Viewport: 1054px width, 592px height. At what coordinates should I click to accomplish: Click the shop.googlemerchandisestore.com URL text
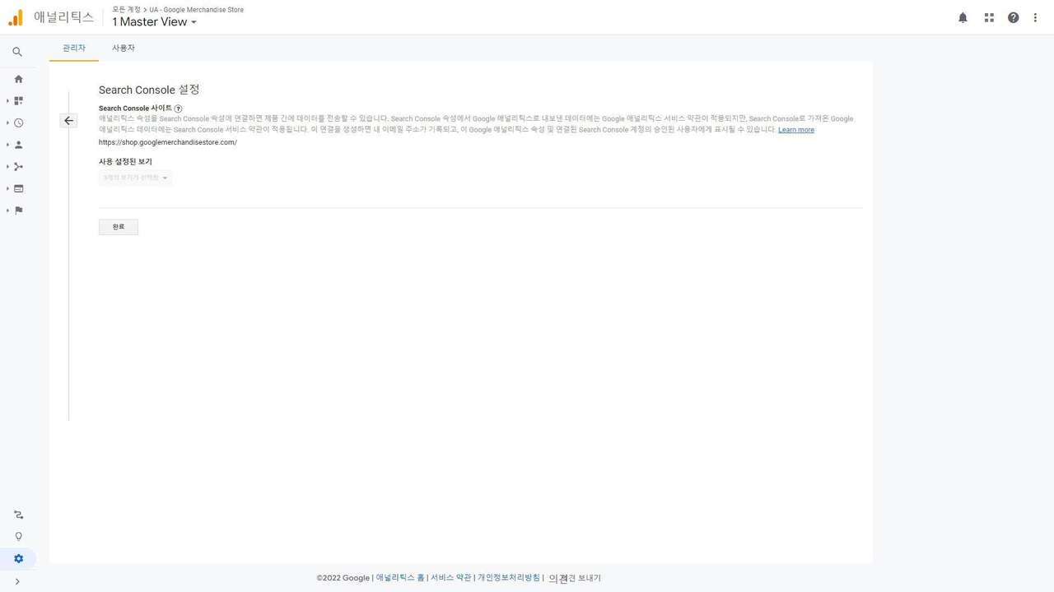(168, 142)
